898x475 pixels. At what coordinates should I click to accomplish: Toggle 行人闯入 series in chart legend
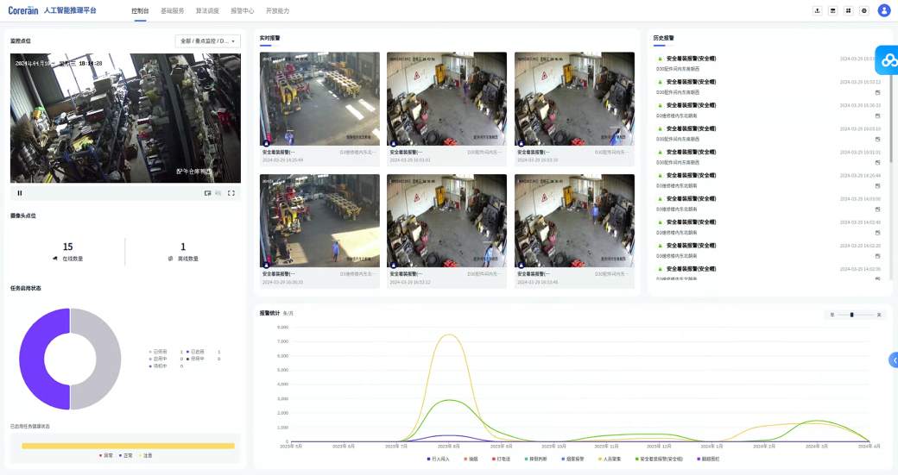click(x=438, y=459)
